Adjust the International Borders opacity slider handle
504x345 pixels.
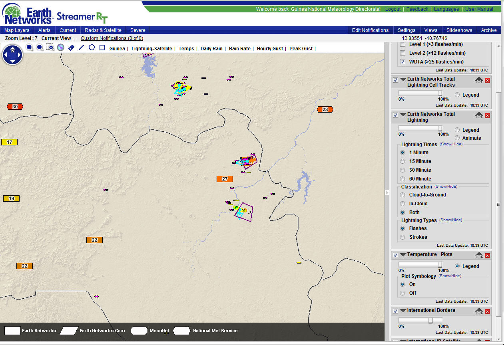click(x=430, y=320)
